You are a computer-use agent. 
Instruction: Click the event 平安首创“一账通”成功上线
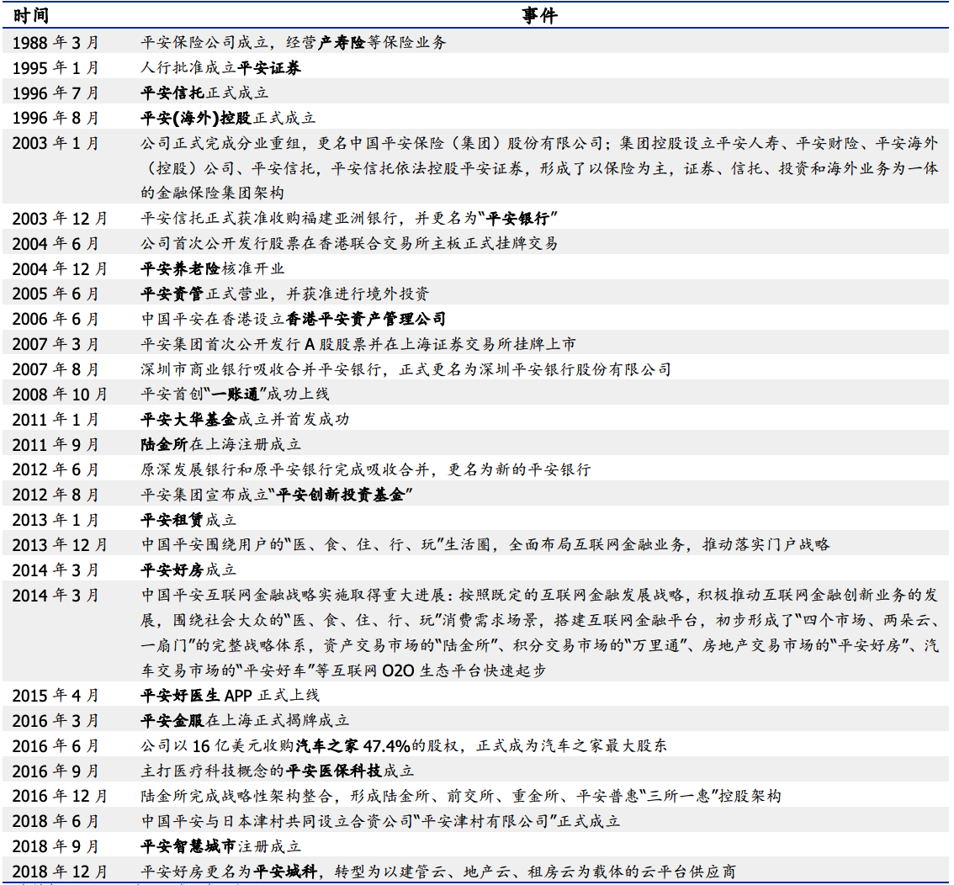[235, 395]
